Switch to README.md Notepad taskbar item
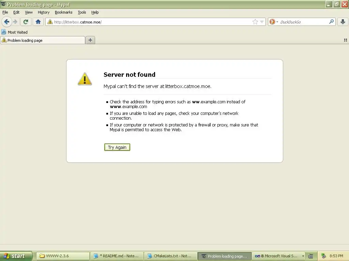The image size is (349, 261). [x=117, y=256]
